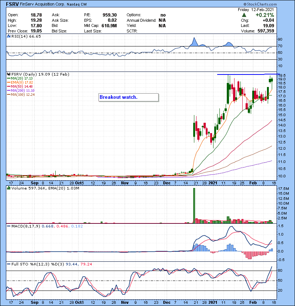Click the Volume 597.36K, EMA(20) 1.03M label

pos(45,188)
